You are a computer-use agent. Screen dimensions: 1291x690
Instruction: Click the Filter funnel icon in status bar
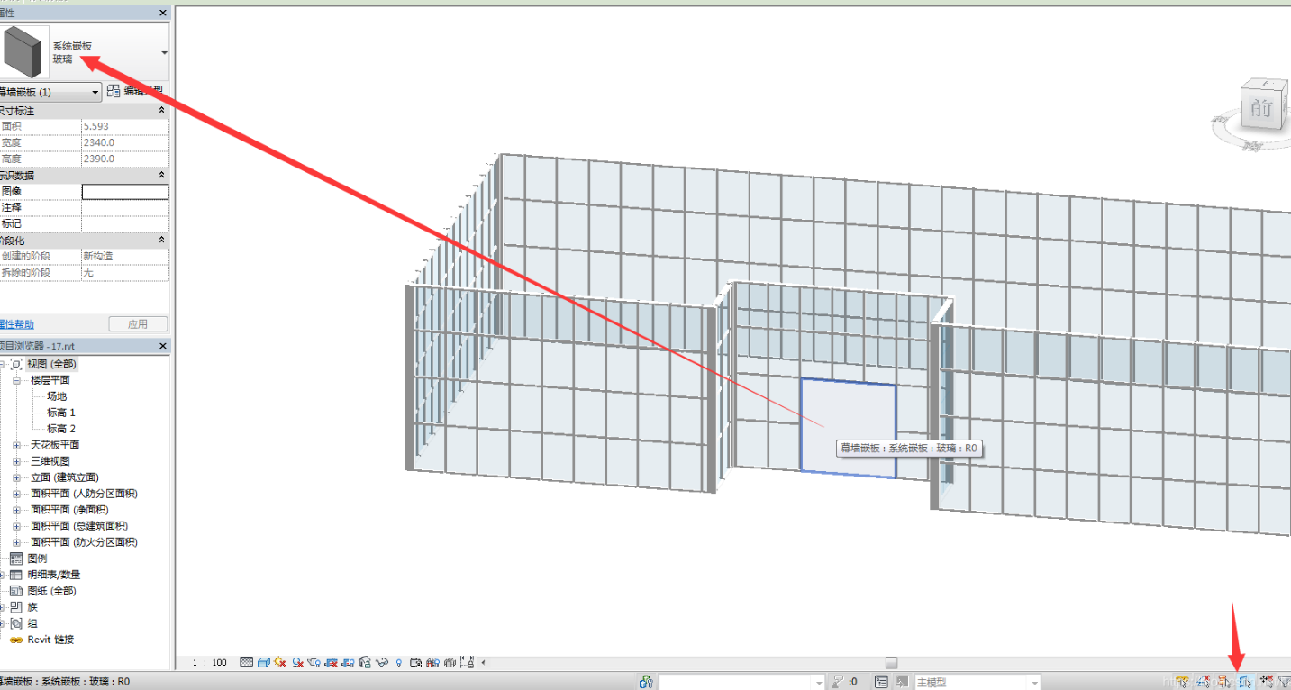[x=1285, y=683]
